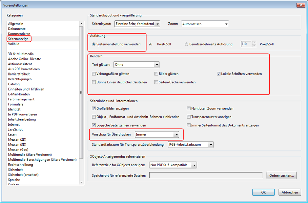
Task: Choose the Identität category
Action: [14, 109]
